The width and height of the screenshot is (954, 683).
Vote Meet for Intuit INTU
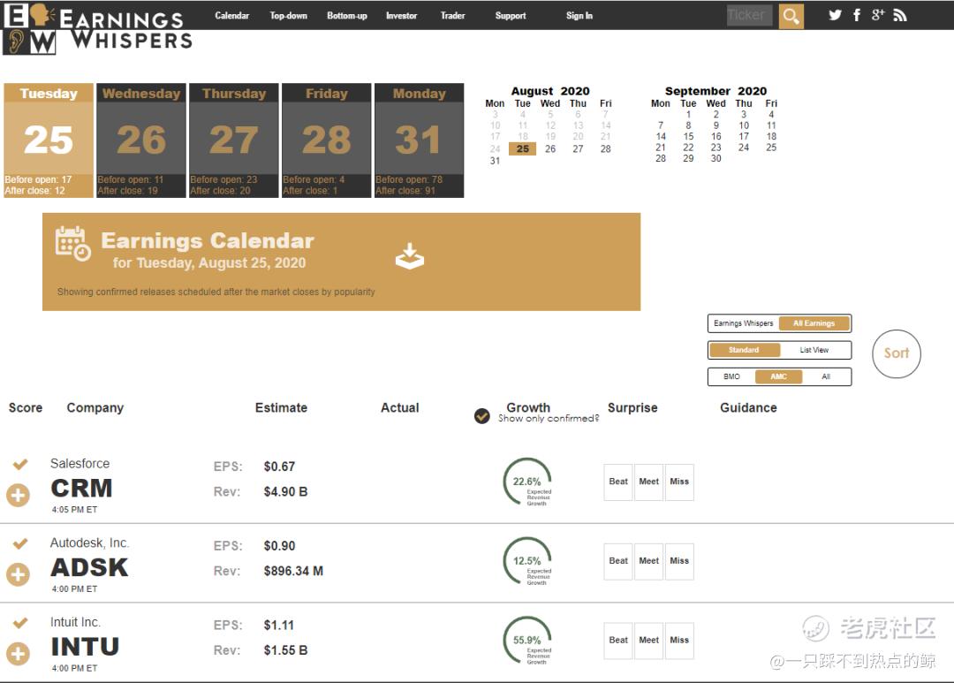pyautogui.click(x=648, y=641)
